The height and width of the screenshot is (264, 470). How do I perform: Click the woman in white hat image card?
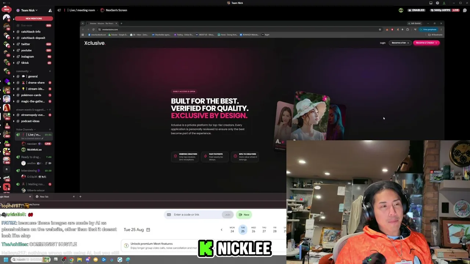click(x=312, y=115)
